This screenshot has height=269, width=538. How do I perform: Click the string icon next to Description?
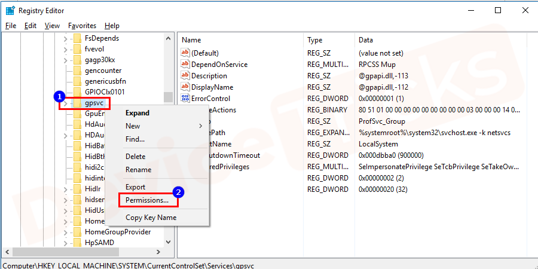pos(185,75)
